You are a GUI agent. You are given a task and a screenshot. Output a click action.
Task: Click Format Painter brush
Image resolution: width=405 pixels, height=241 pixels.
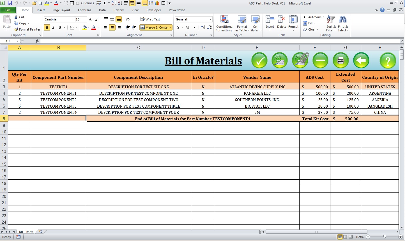27,29
